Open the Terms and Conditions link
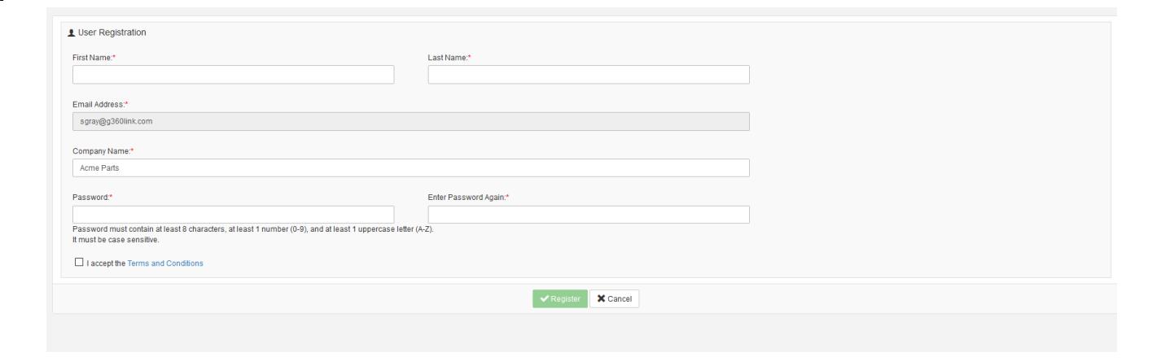The image size is (1170, 361). tap(165, 263)
